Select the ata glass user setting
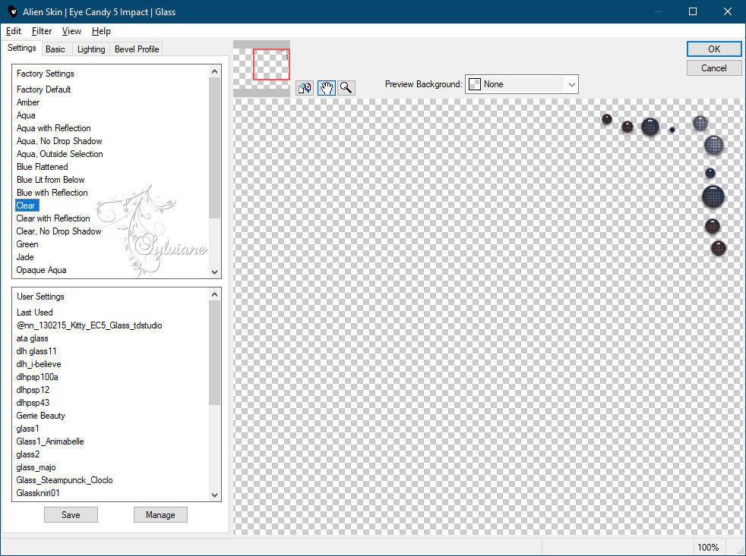746x556 pixels. click(32, 338)
